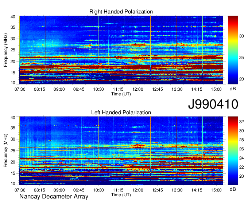Click 'dB' label under bottom color bar
This screenshot has height=201, width=248.
[x=233, y=189]
